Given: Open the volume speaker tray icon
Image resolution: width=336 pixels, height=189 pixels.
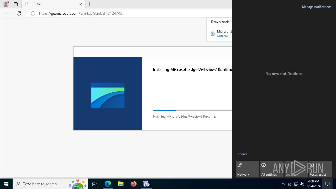Looking at the screenshot, I should [302, 184].
